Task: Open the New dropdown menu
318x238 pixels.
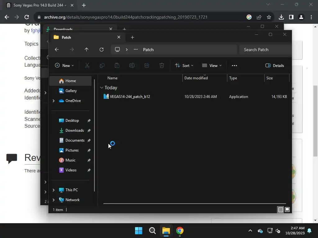Action: 64,65
